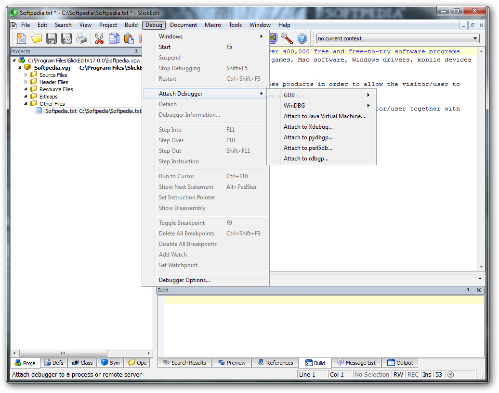Switch to the Ope tab
This screenshot has width=499, height=393.
(x=137, y=363)
